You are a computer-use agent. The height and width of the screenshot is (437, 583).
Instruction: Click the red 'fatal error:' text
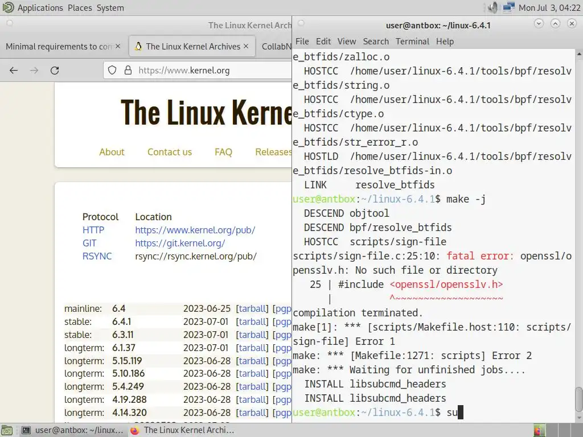(x=480, y=256)
